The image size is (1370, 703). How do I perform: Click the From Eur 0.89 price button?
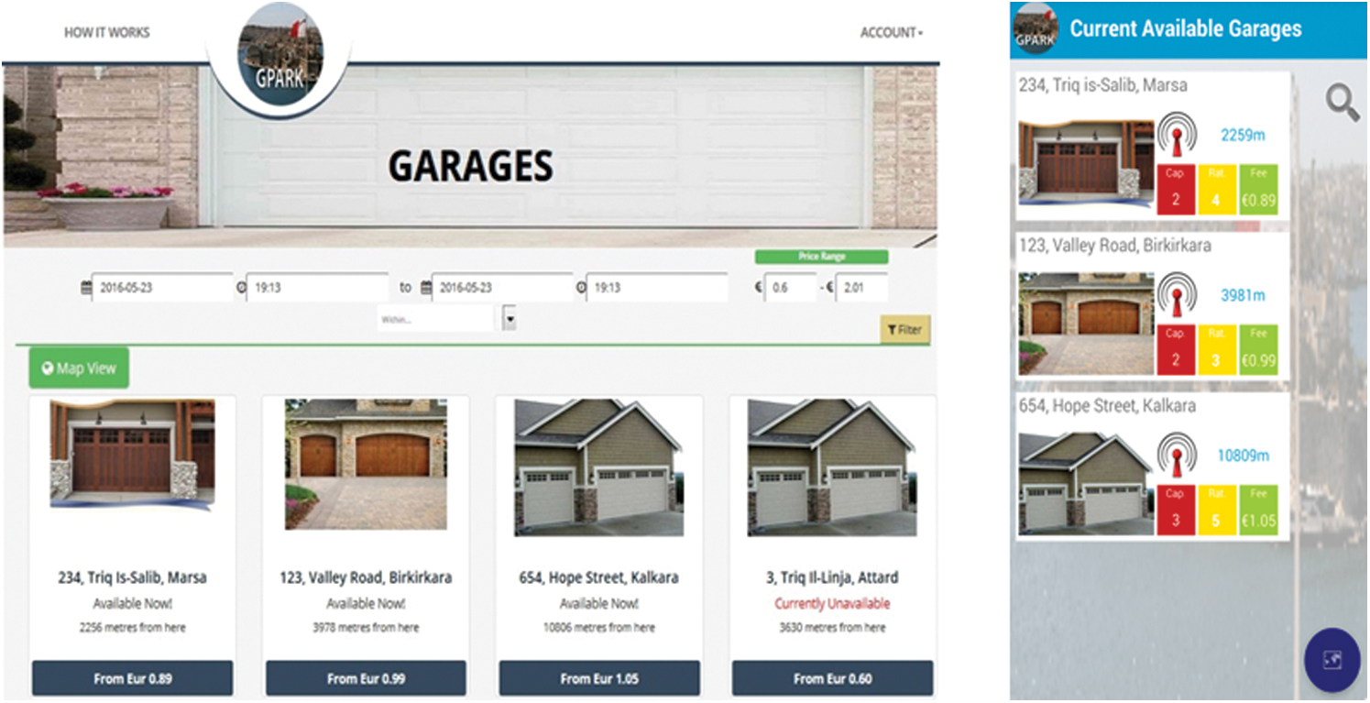(133, 679)
